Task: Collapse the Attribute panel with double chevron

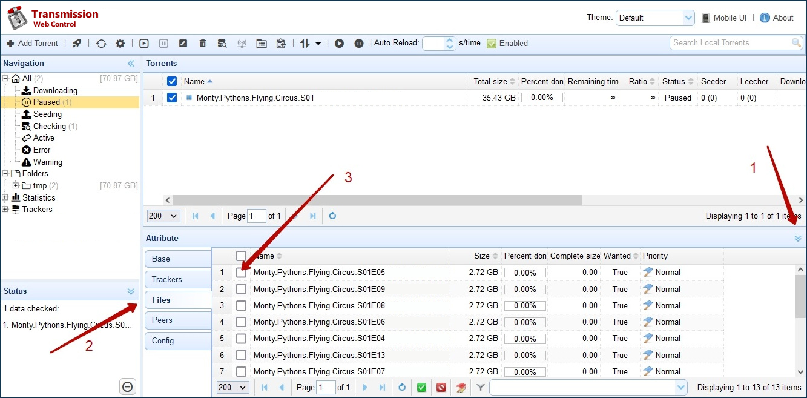Action: 798,239
